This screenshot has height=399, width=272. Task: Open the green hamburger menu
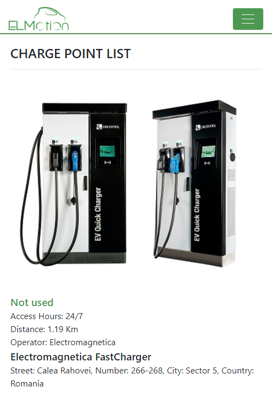click(248, 19)
